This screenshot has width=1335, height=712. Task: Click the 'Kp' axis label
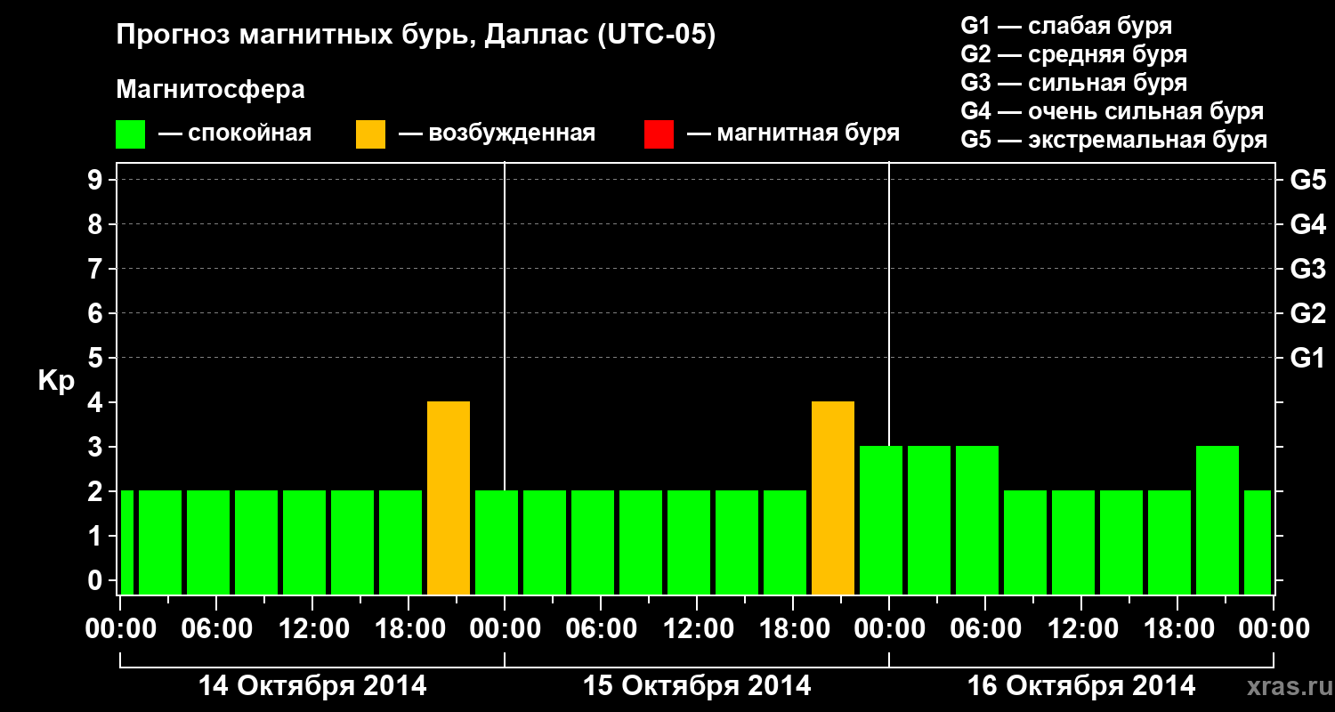click(x=56, y=381)
